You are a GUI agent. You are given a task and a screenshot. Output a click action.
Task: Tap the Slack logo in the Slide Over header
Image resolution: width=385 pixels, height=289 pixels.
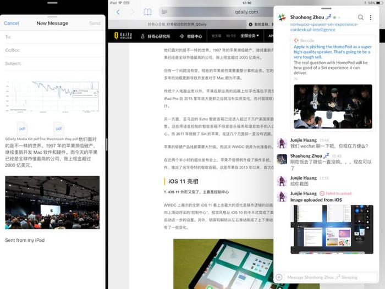point(282,18)
